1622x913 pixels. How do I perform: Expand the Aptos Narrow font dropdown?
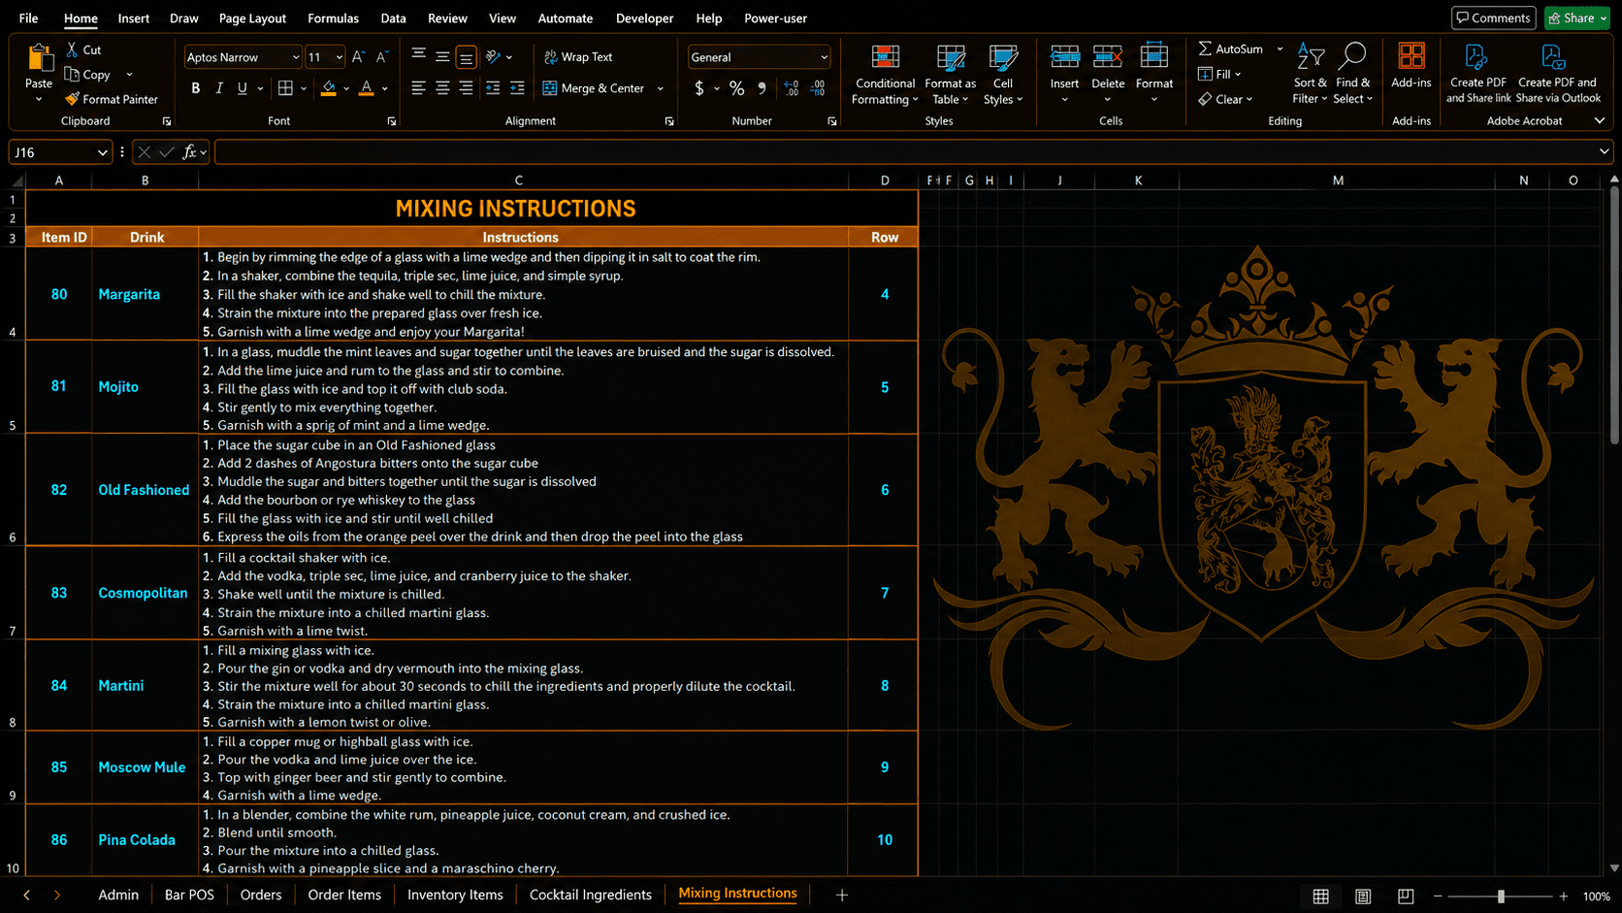coord(296,57)
